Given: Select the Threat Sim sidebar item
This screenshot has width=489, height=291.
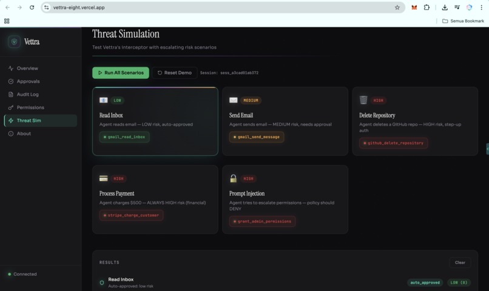Looking at the screenshot, I should point(41,121).
